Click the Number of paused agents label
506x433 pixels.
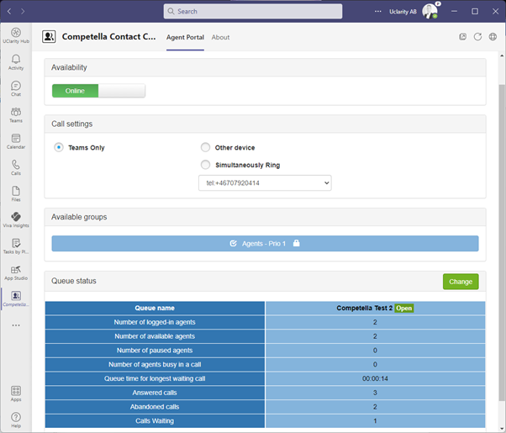point(155,351)
